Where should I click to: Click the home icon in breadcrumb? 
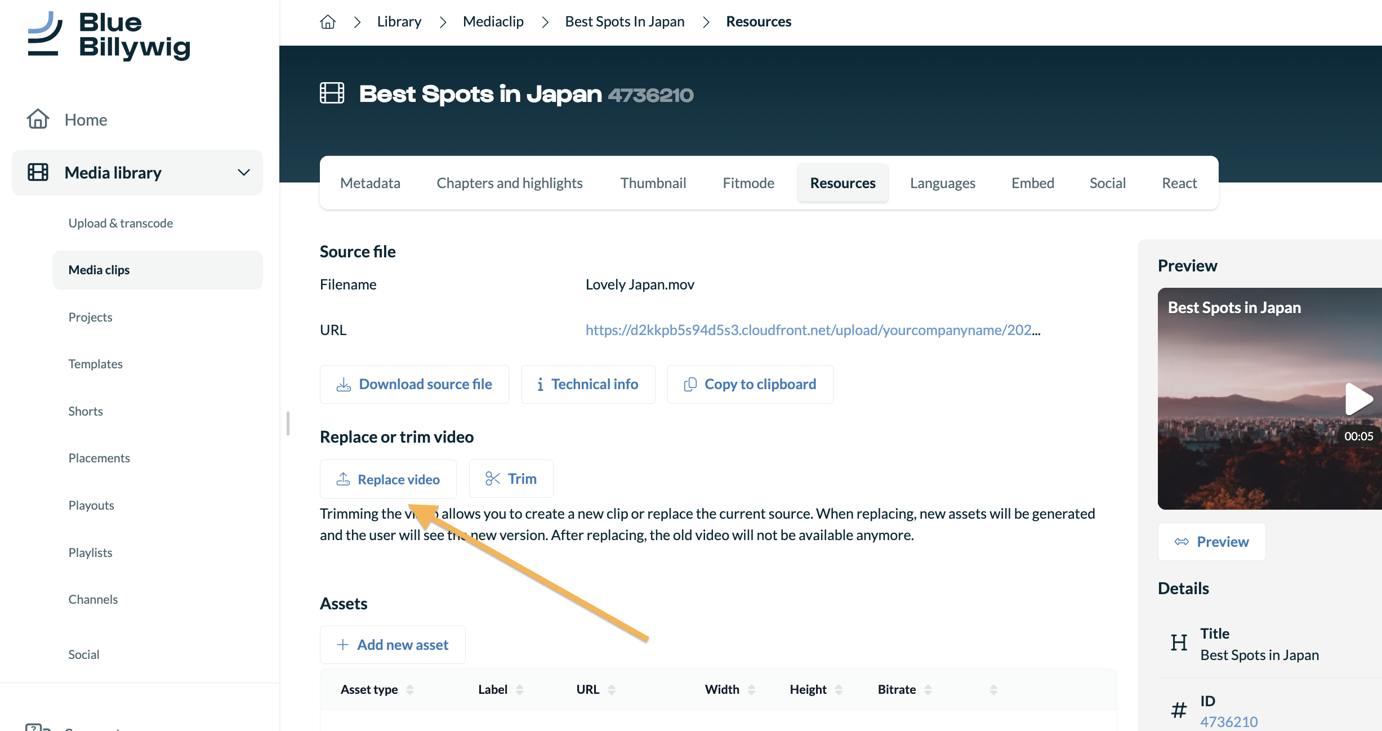click(x=328, y=22)
